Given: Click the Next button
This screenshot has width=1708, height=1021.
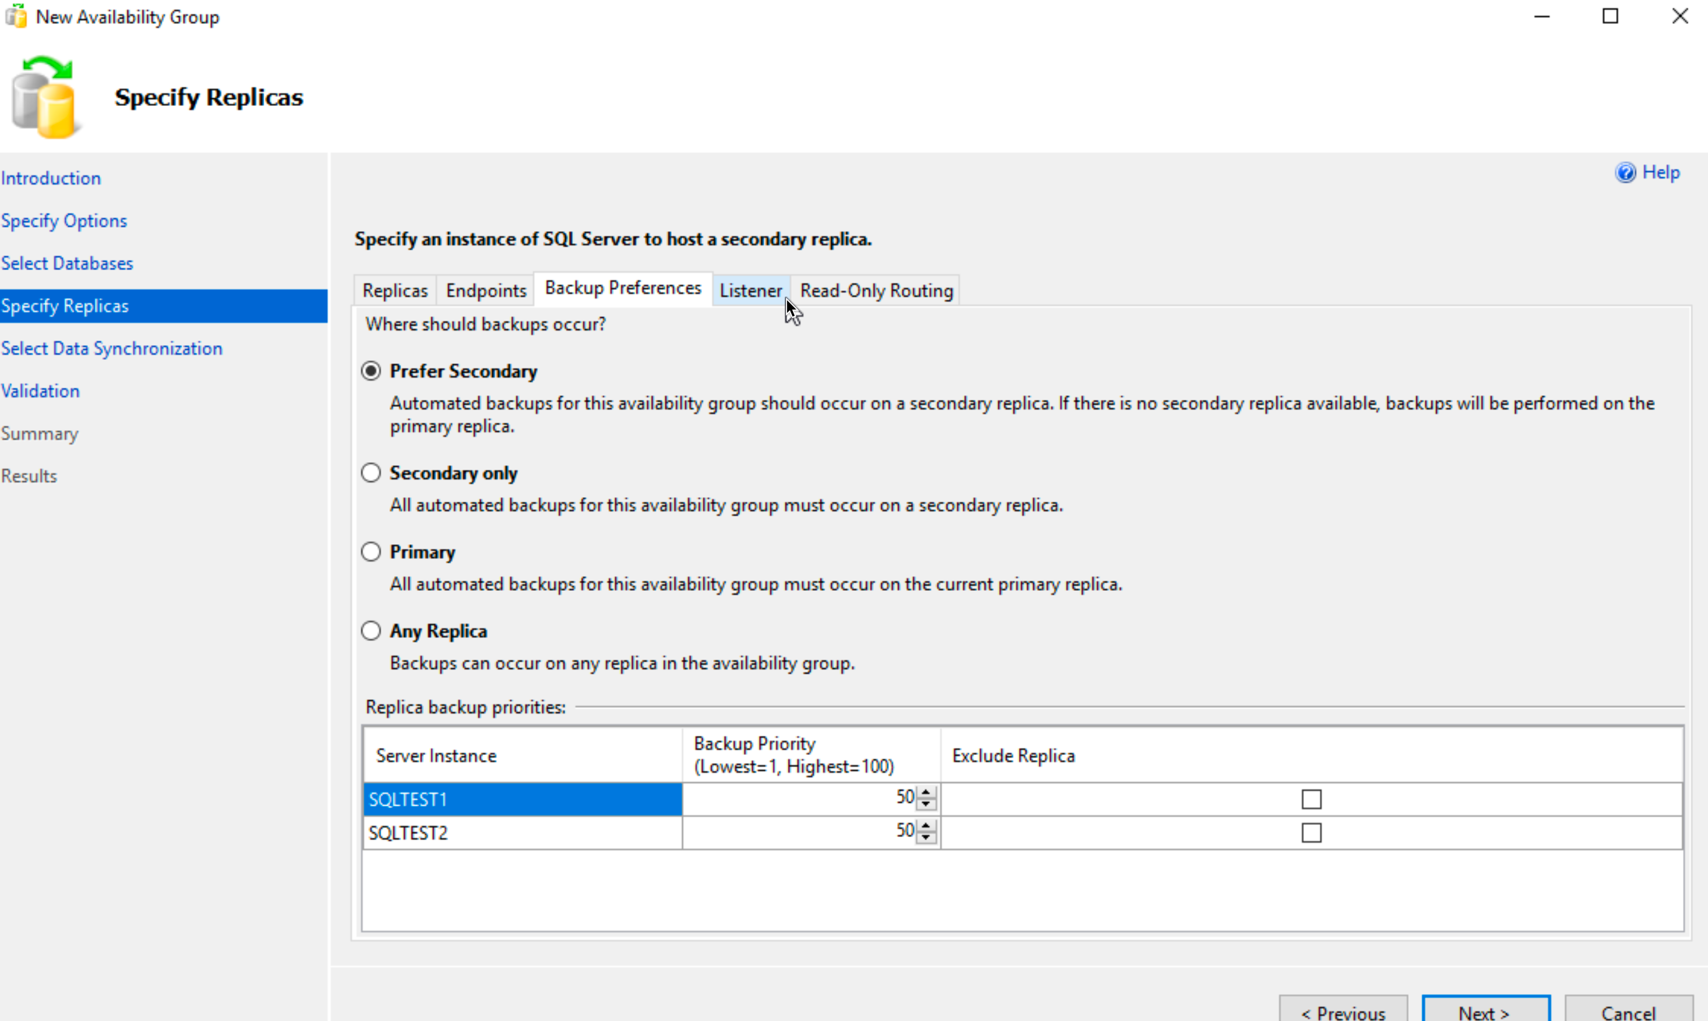Looking at the screenshot, I should 1486,1009.
